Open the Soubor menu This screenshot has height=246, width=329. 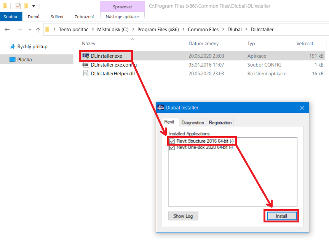(x=11, y=17)
